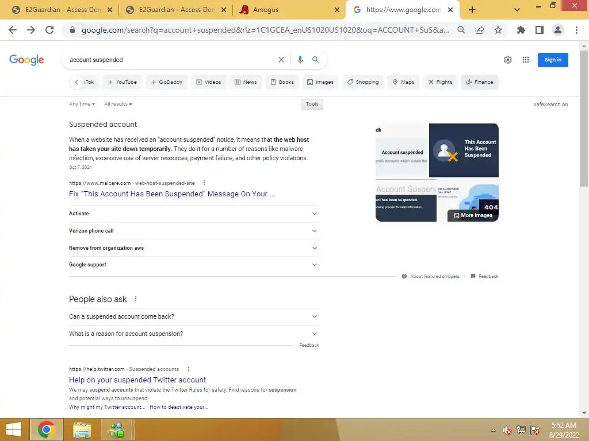
Task: Open 'Fix This Account Has Been Suspended' link
Action: click(172, 194)
